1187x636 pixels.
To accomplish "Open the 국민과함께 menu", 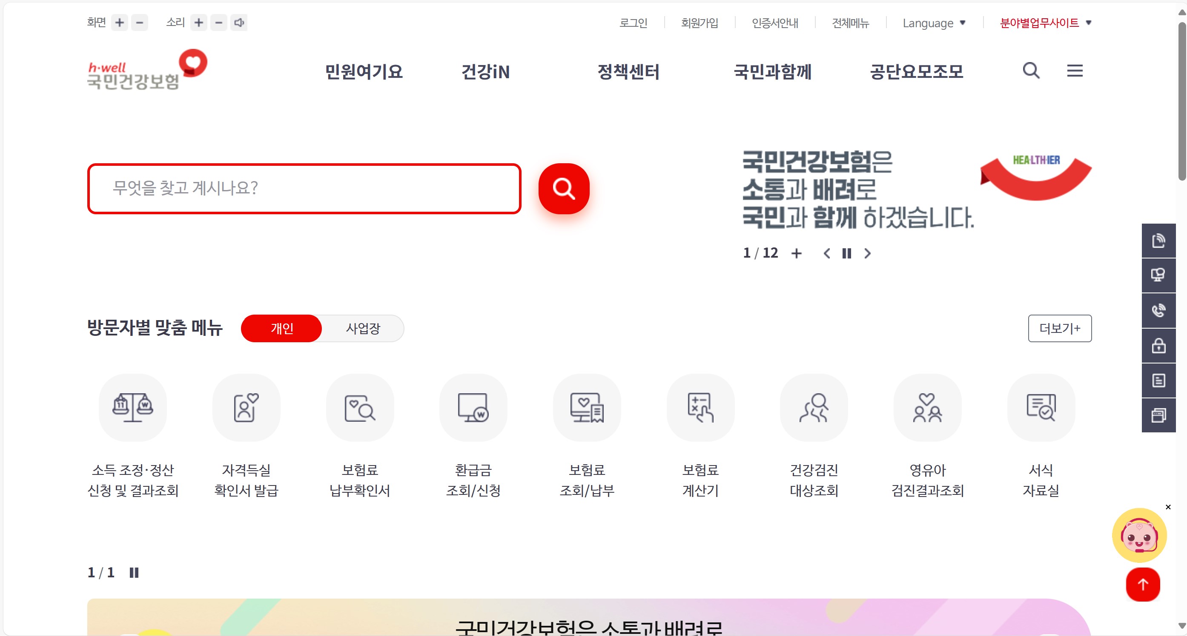I will 772,71.
